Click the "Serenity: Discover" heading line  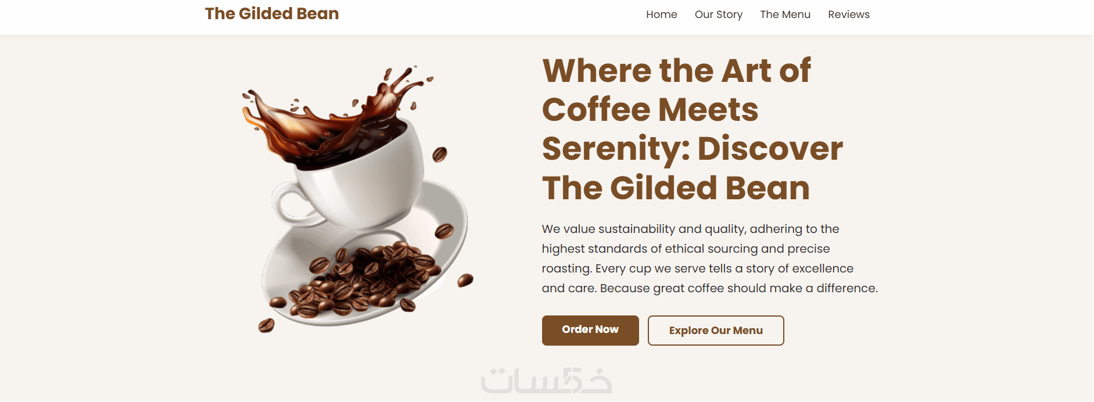[x=692, y=149]
